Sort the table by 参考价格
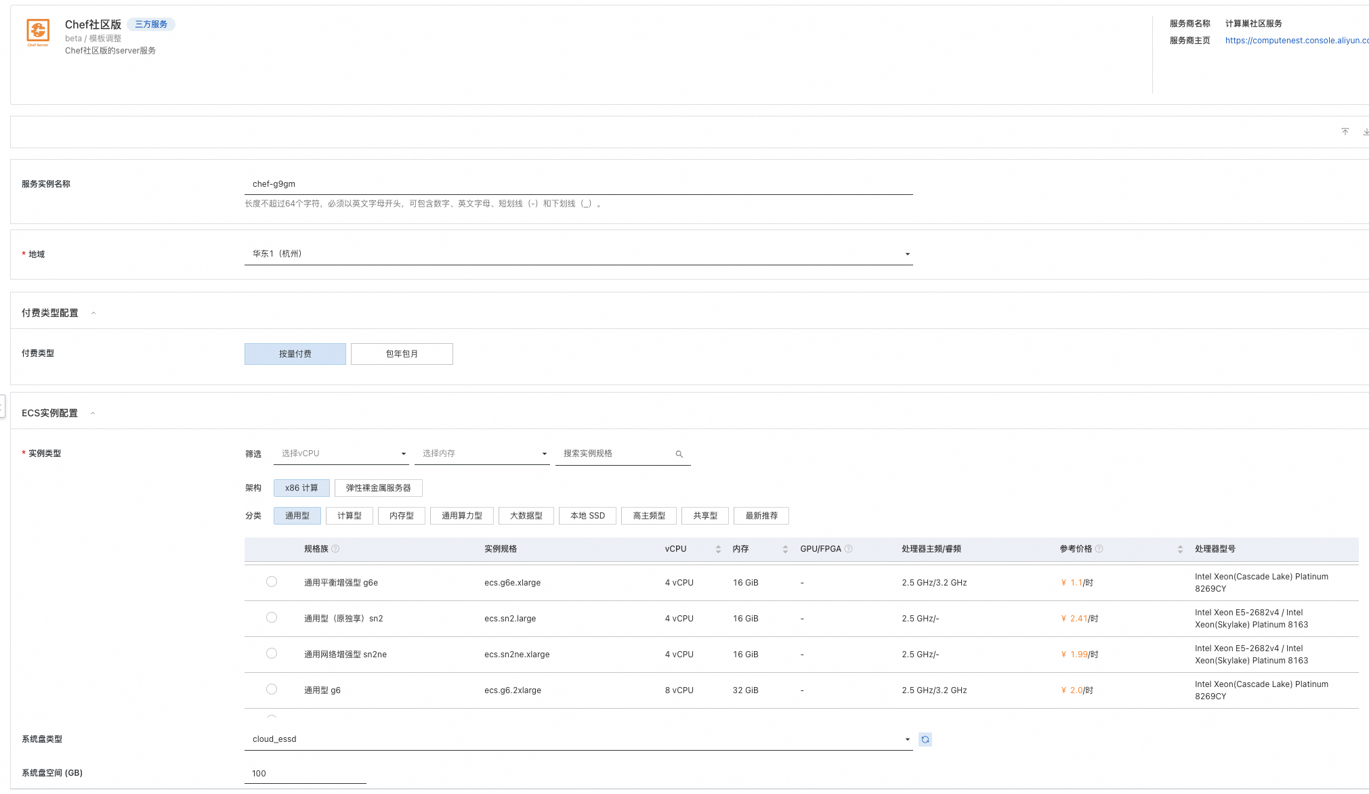Viewport: 1369px width, 794px height. 1180,549
